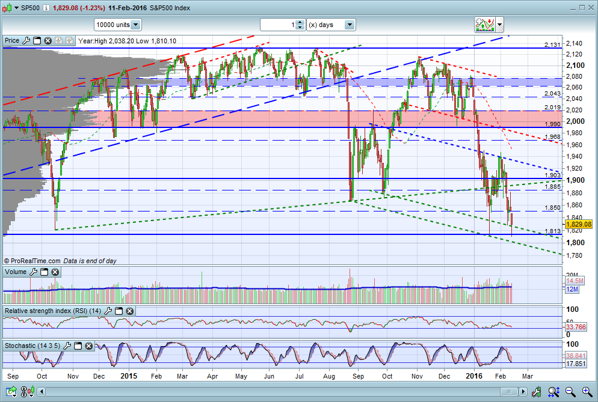
Task: Click the auto-fit zoom magnifier icon
Action: [553, 391]
